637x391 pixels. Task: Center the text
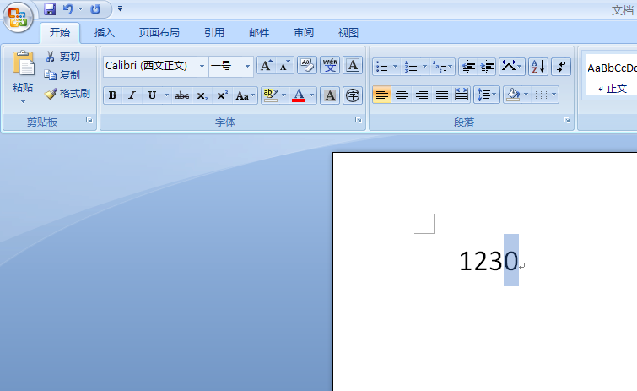(x=402, y=95)
